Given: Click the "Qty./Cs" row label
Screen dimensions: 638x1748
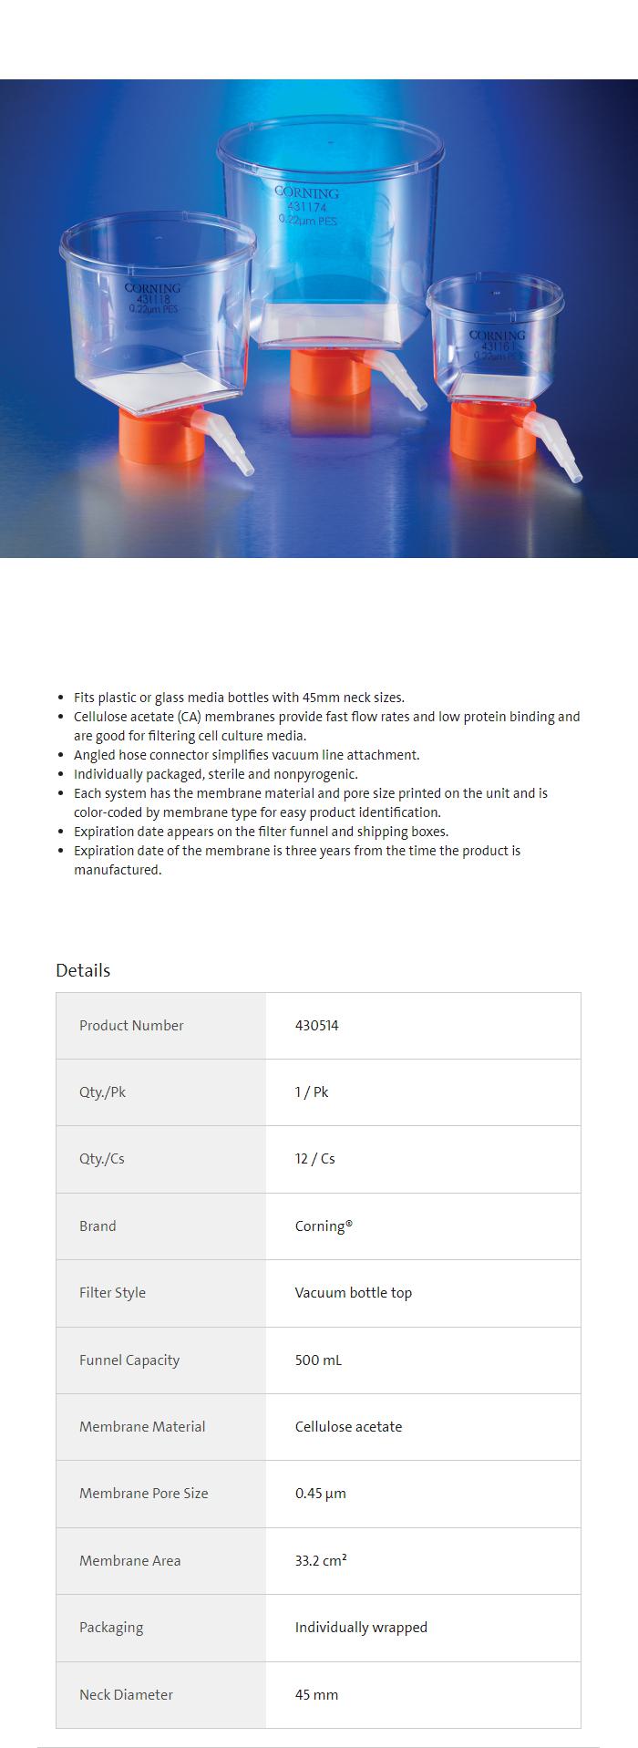Looking at the screenshot, I should 102,1159.
